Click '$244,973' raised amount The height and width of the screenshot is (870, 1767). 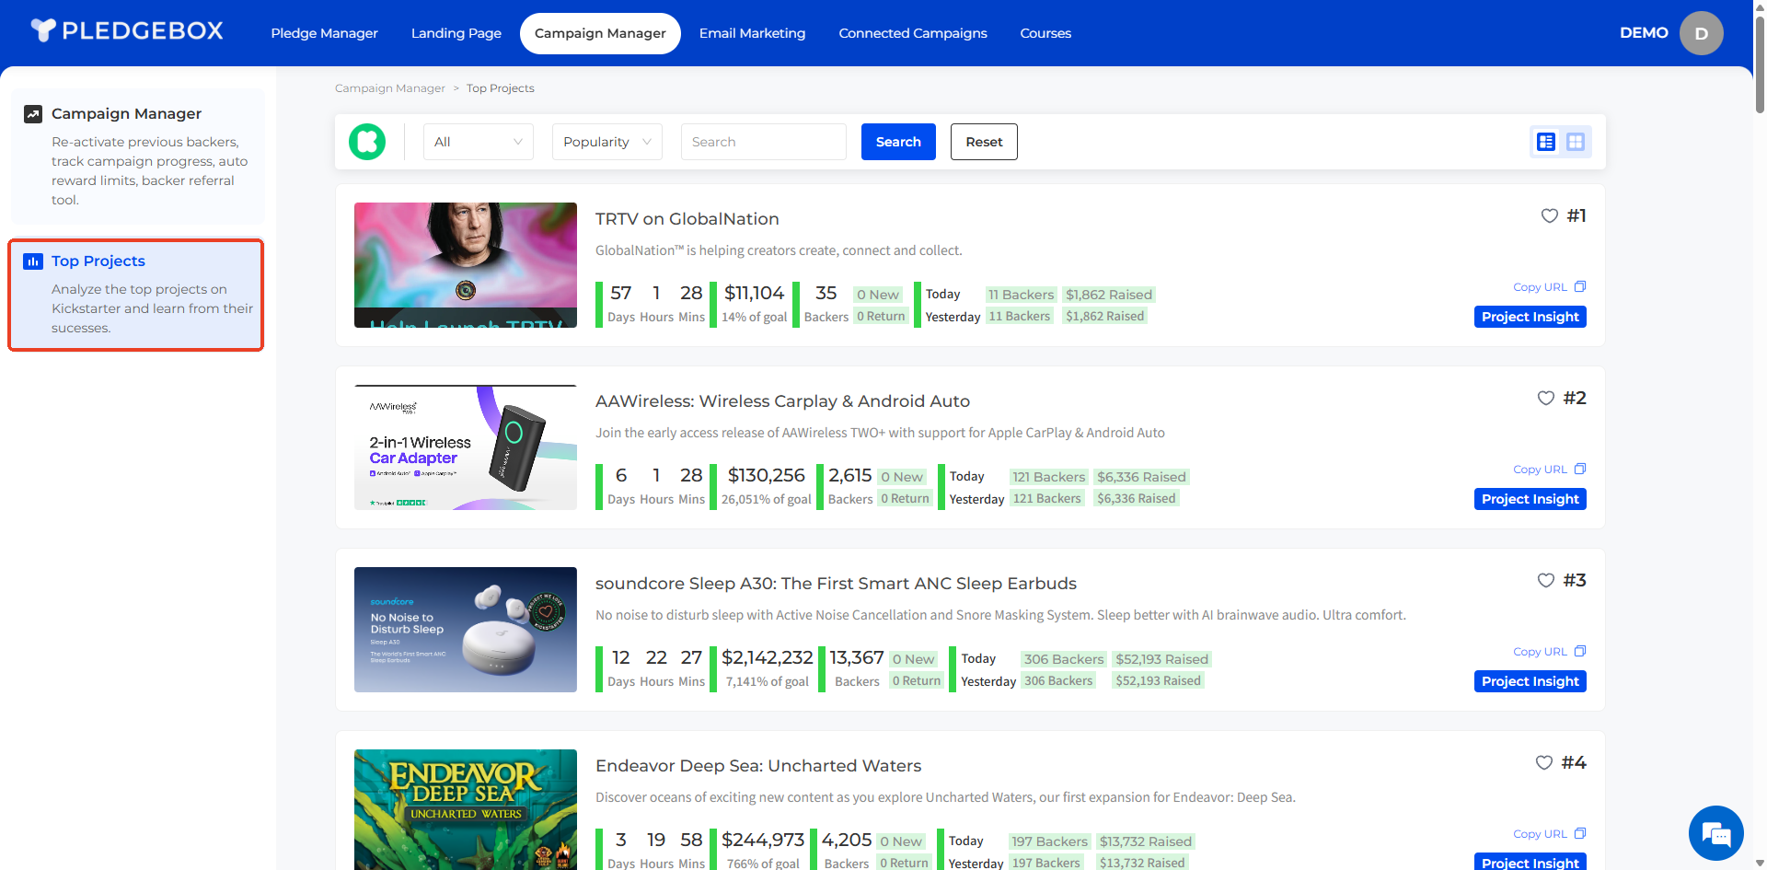[x=763, y=840]
